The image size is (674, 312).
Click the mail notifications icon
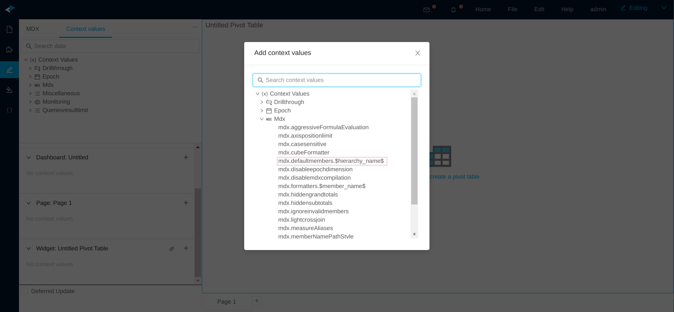[426, 10]
